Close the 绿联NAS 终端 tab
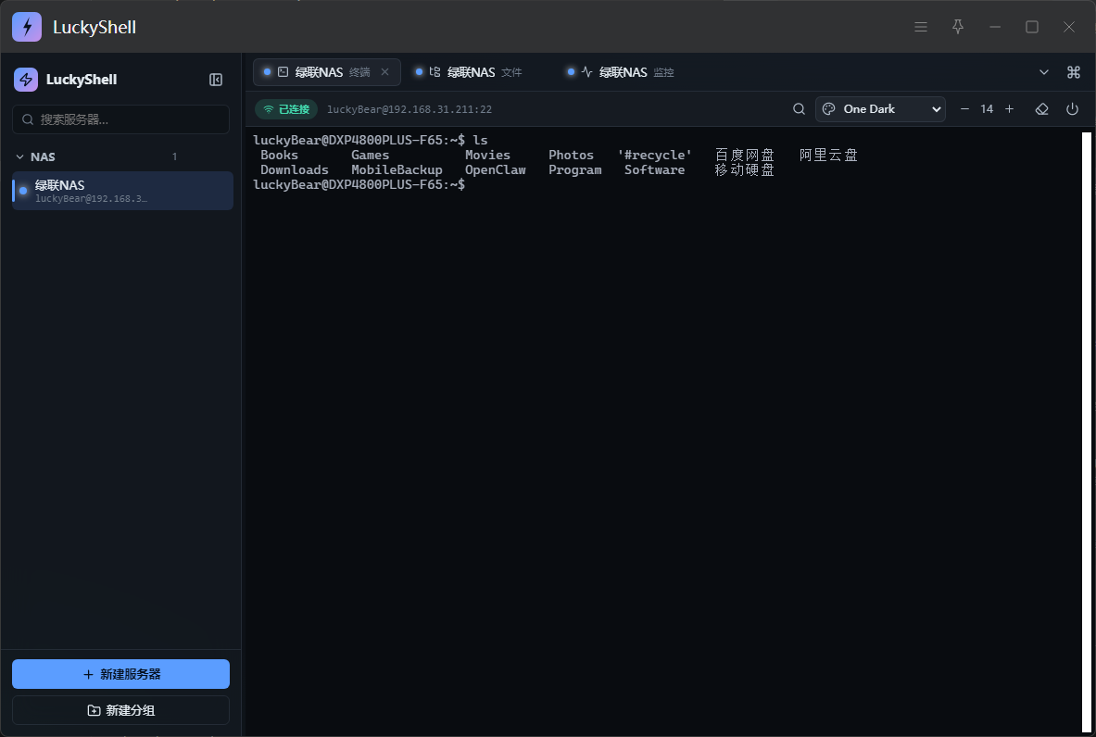Screen dimensions: 1096x737 pos(384,72)
